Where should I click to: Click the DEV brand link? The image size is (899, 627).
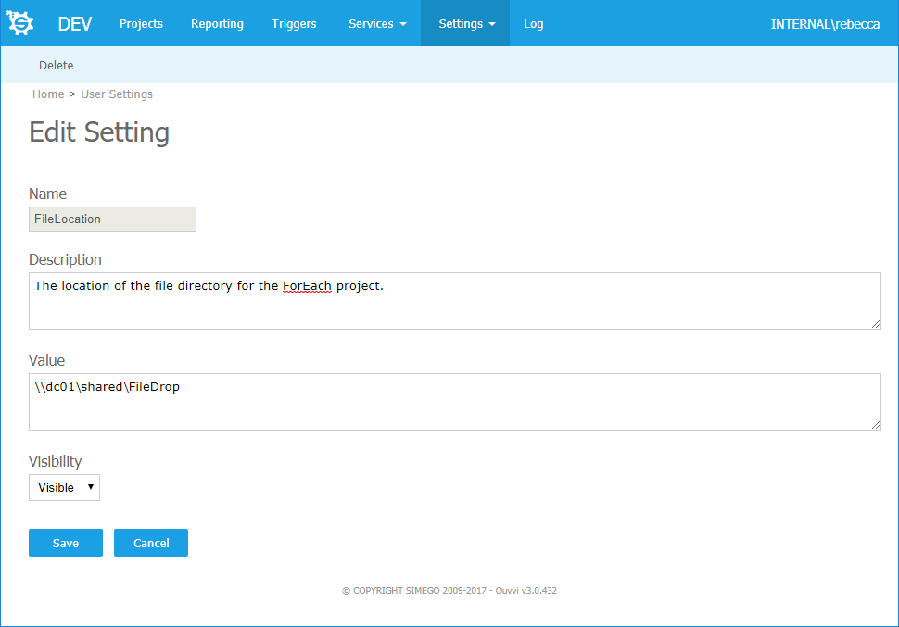click(x=74, y=23)
